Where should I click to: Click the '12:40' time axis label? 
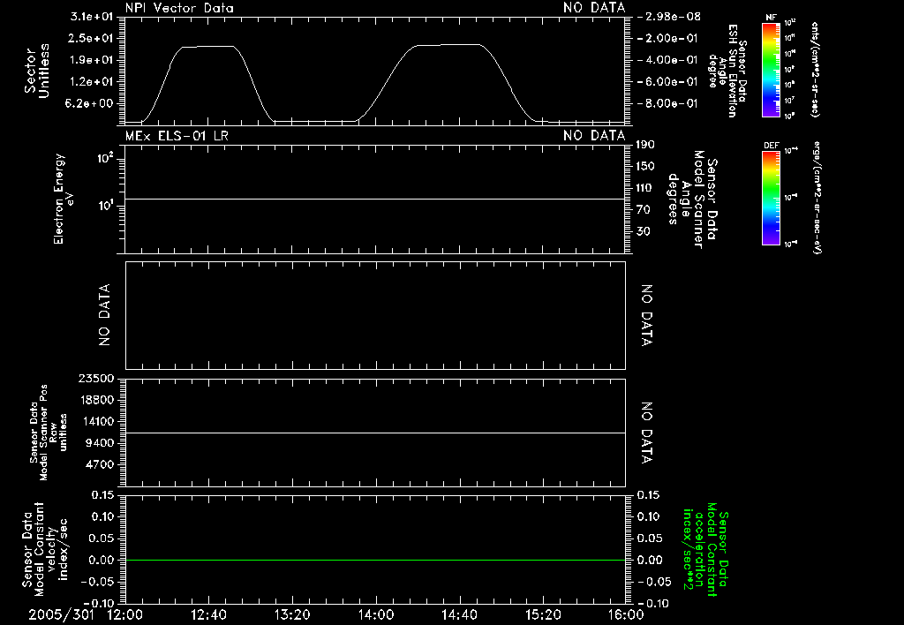point(208,614)
